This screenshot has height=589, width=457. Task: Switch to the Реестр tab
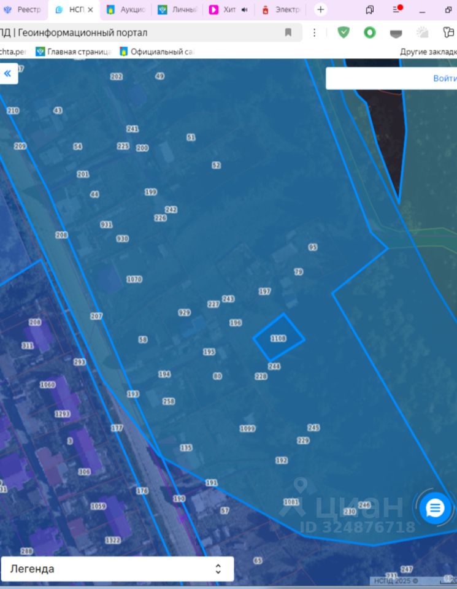[x=23, y=10]
